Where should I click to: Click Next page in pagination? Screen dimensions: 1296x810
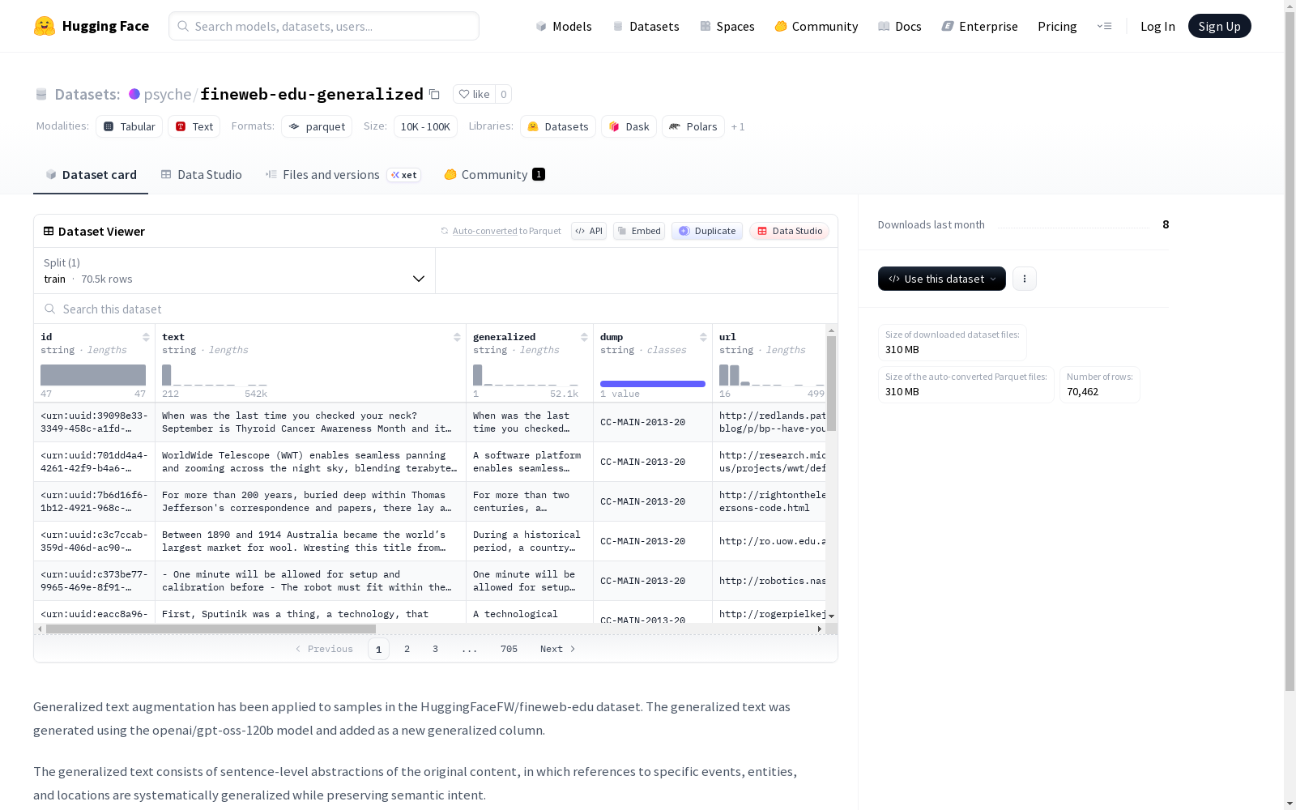[x=558, y=649]
